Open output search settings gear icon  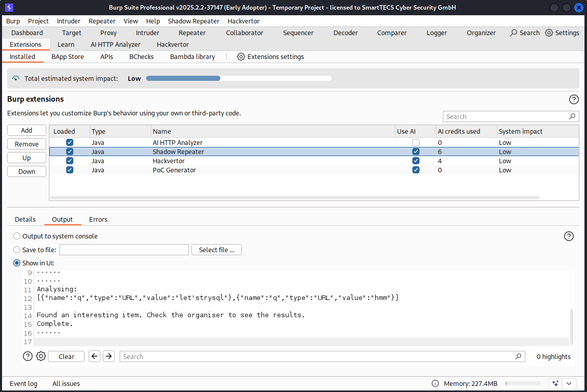click(x=41, y=356)
